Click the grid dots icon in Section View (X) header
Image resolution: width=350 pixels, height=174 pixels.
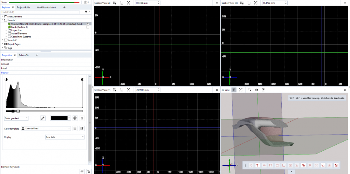(x=242, y=3)
